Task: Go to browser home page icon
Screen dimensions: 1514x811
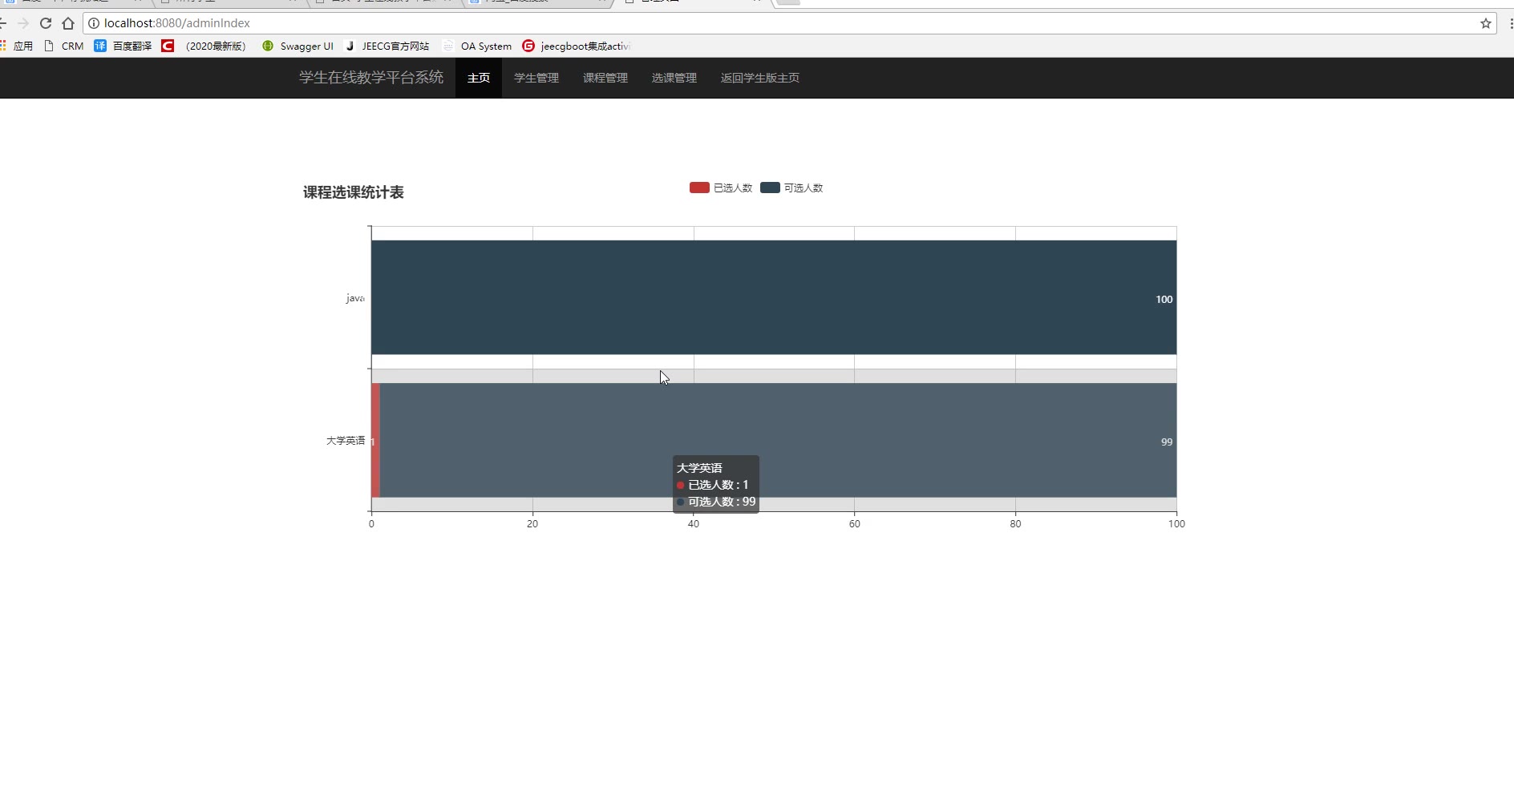Action: 68,23
